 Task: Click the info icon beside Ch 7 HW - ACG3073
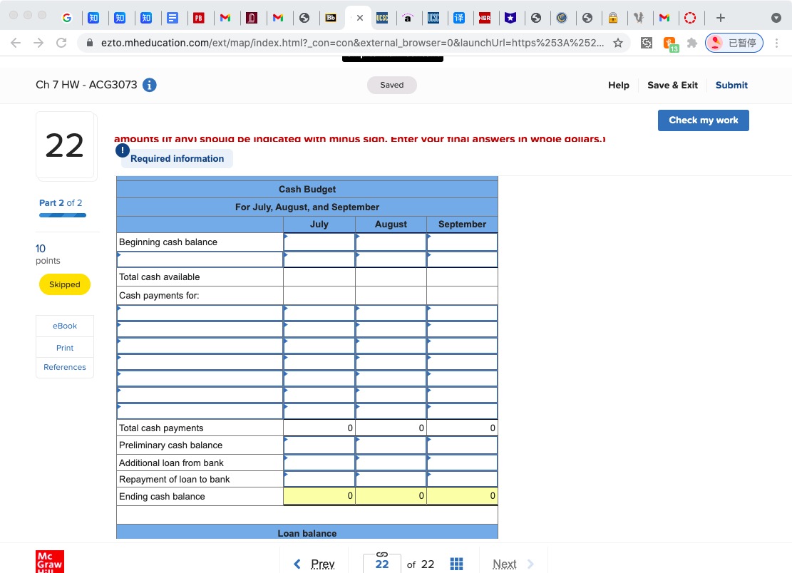[149, 84]
